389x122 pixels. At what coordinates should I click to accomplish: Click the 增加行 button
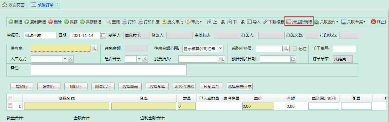(21, 86)
